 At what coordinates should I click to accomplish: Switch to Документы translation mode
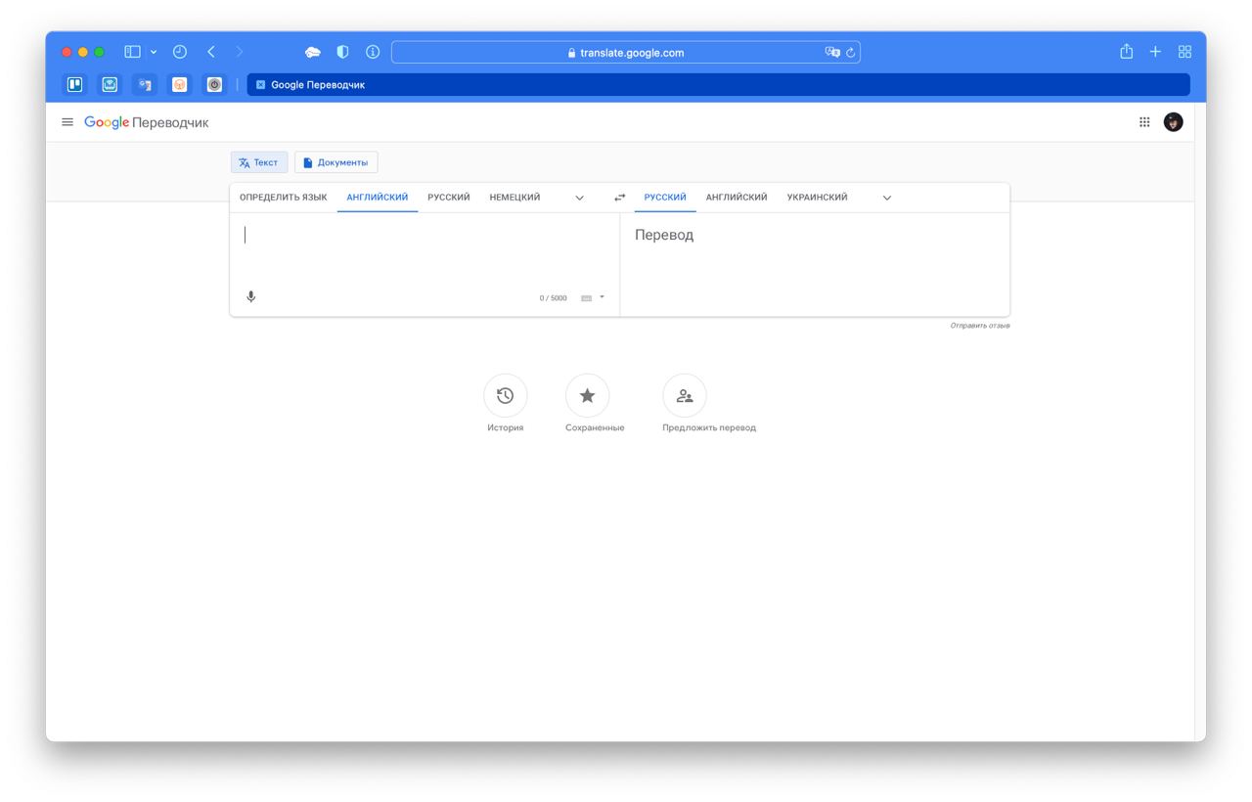[x=335, y=162]
